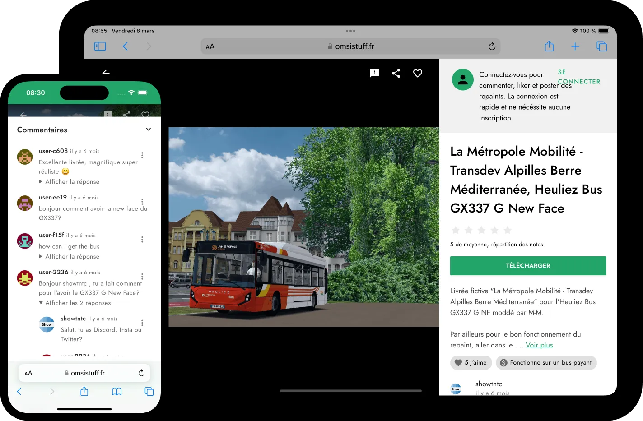This screenshot has height=421, width=643.
Task: Open share sheet on phone Safari
Action: (x=84, y=392)
